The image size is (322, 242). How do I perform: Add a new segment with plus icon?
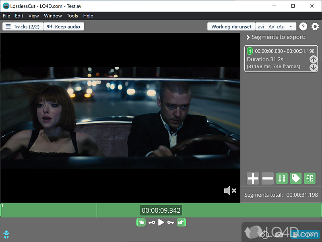click(253, 179)
